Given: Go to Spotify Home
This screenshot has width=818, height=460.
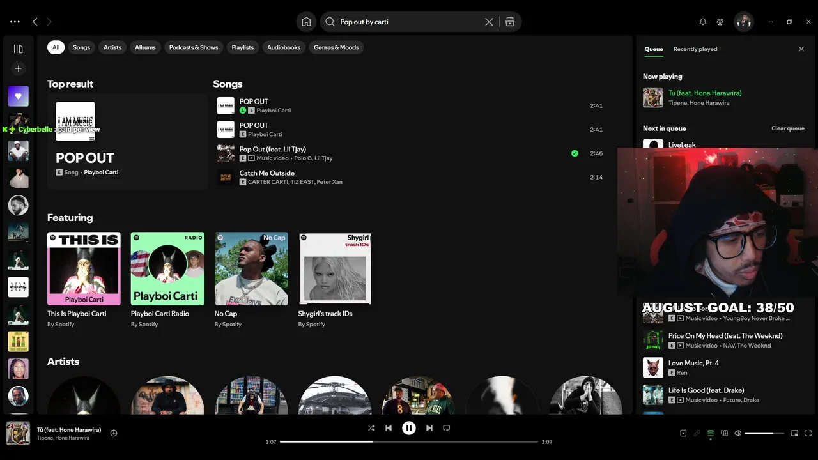Looking at the screenshot, I should [x=306, y=22].
